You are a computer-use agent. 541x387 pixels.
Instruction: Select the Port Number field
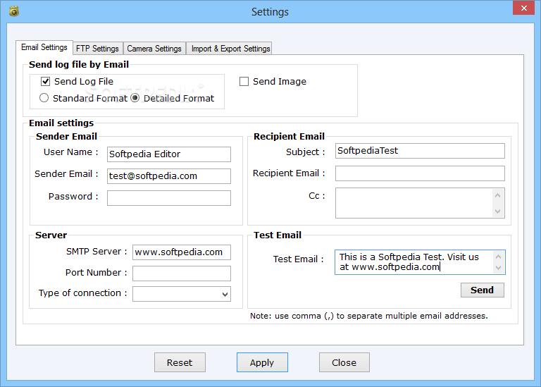point(182,274)
